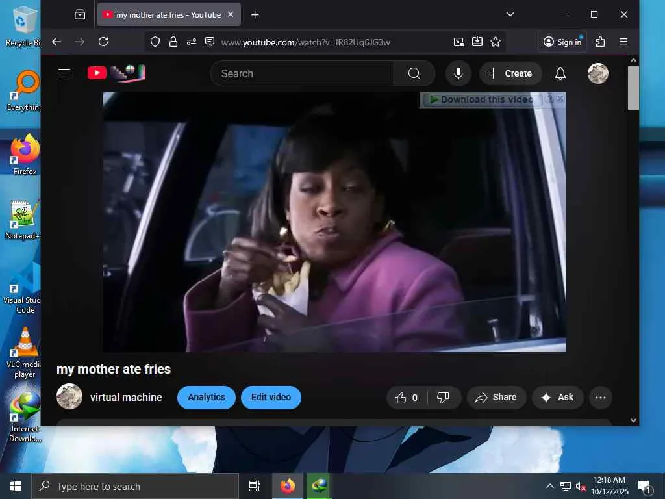Open the virtual machine channel name
This screenshot has width=665, height=499.
click(x=126, y=398)
